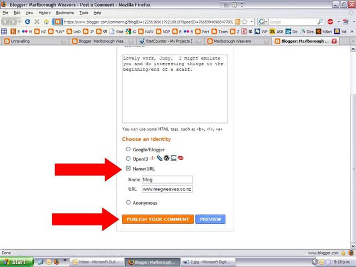Switch to 'StatCounter - My Projects' tab
The width and height of the screenshot is (356, 267).
coord(170,41)
